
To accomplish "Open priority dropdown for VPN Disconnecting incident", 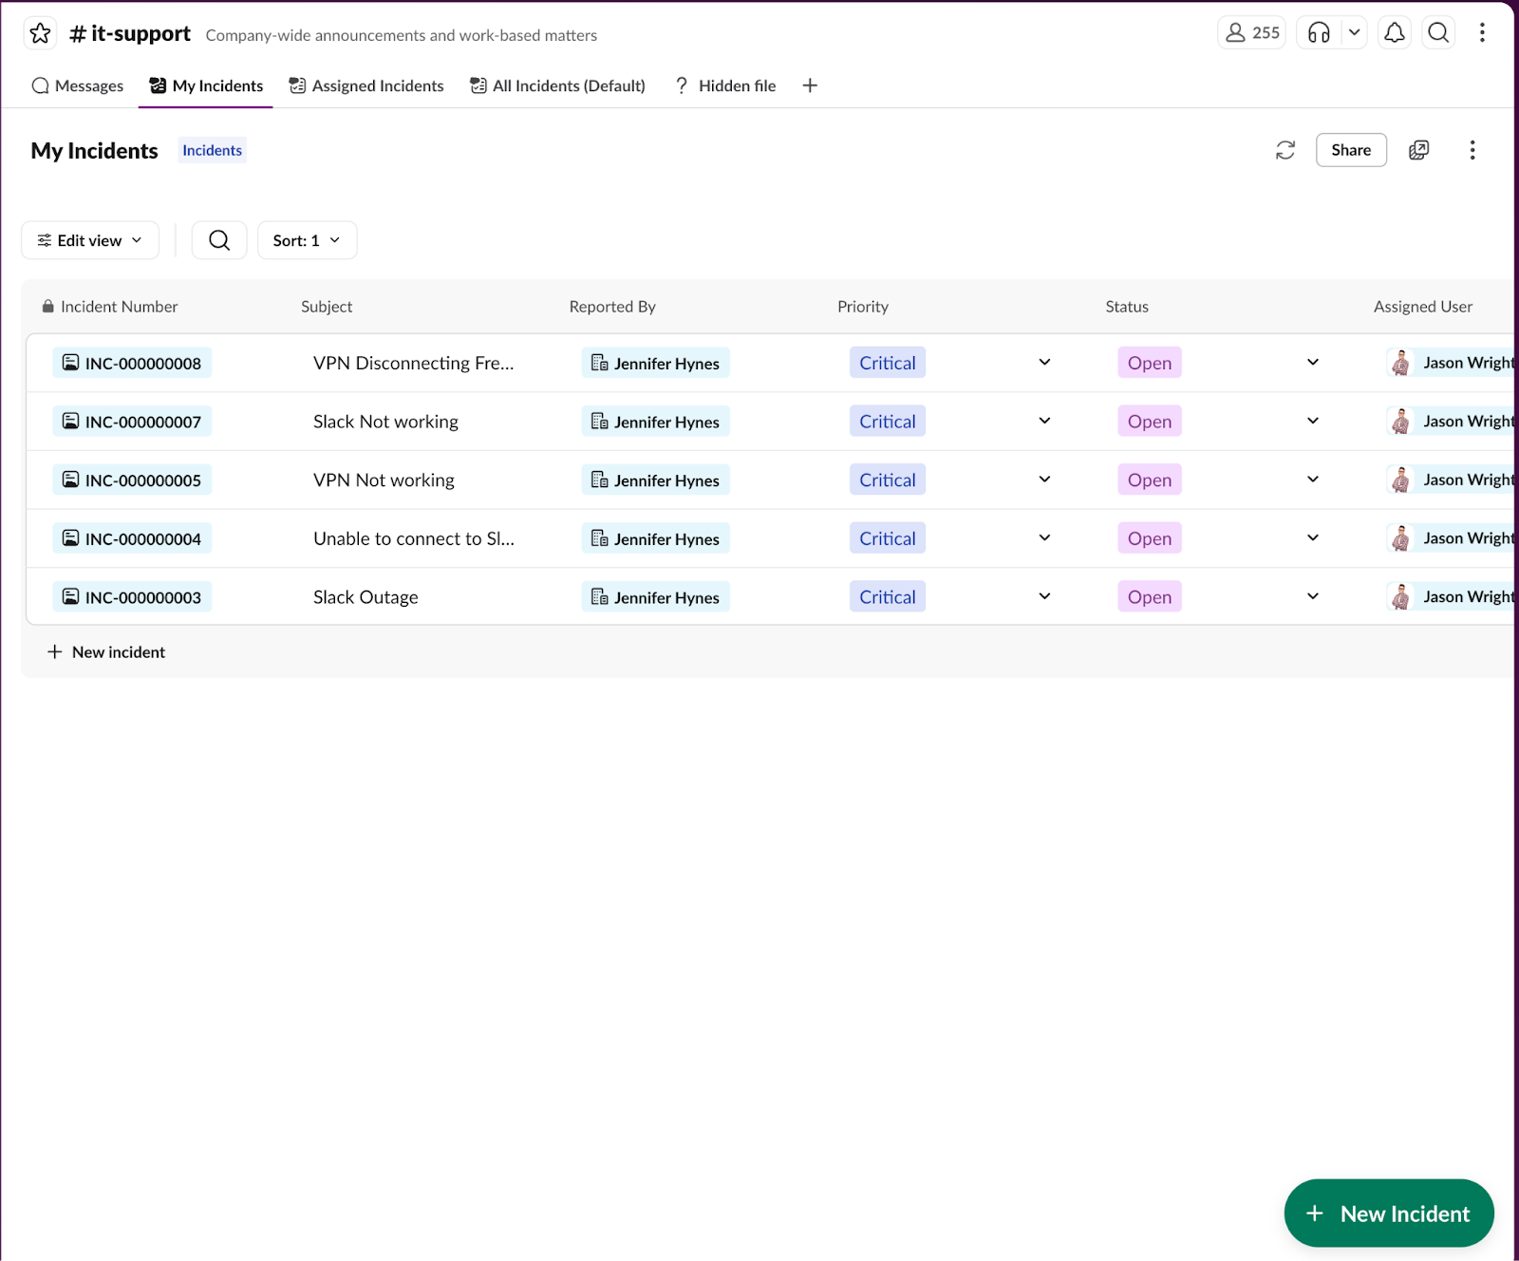I will 1043,362.
